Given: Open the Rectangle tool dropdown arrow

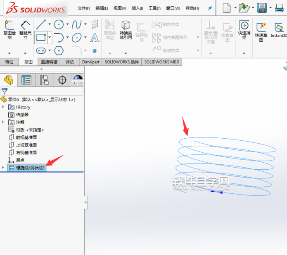Looking at the screenshot, I should tap(50, 37).
